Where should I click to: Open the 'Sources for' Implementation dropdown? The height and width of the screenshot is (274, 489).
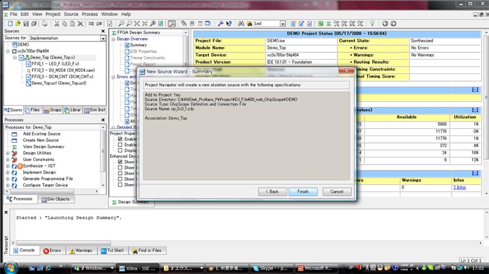pyautogui.click(x=103, y=38)
